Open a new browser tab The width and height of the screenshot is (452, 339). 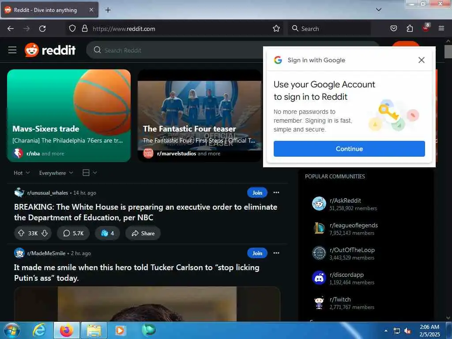tap(108, 10)
